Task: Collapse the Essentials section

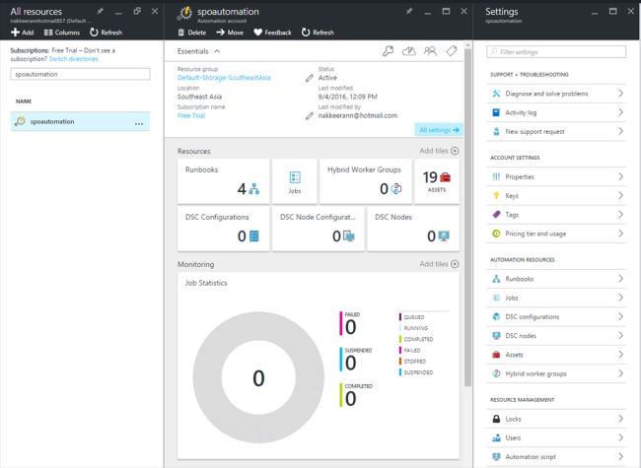Action: click(216, 50)
